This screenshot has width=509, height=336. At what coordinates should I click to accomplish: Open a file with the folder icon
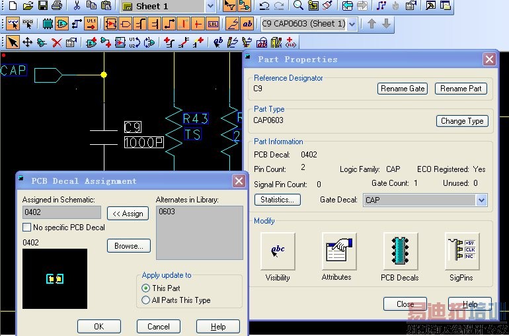[x=28, y=5]
